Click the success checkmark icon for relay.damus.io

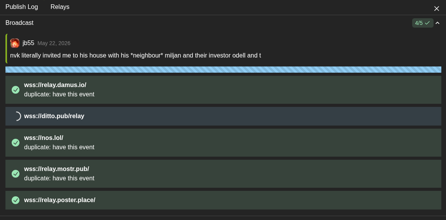[x=16, y=90]
